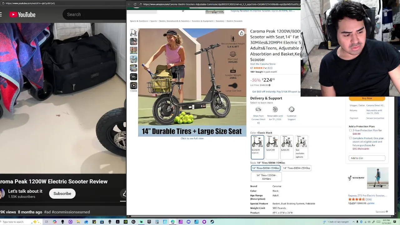Visit the Caroma Store link
Image resolution: width=400 pixels, height=225 pixels.
[x=263, y=64]
